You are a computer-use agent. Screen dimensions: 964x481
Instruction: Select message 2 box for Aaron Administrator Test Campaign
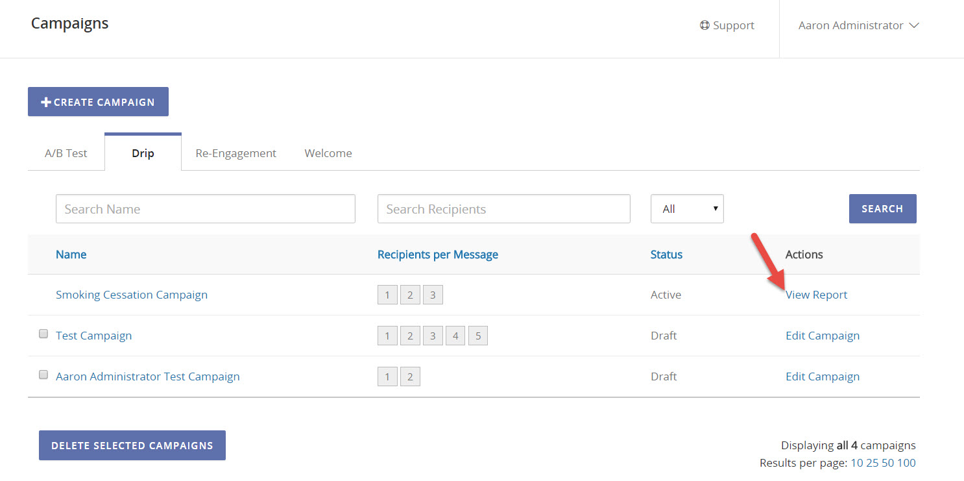point(410,377)
